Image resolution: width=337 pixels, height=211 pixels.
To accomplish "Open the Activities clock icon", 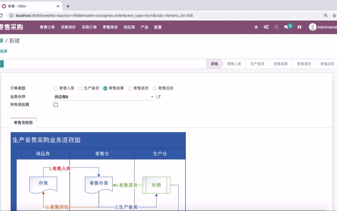I will tap(276, 27).
